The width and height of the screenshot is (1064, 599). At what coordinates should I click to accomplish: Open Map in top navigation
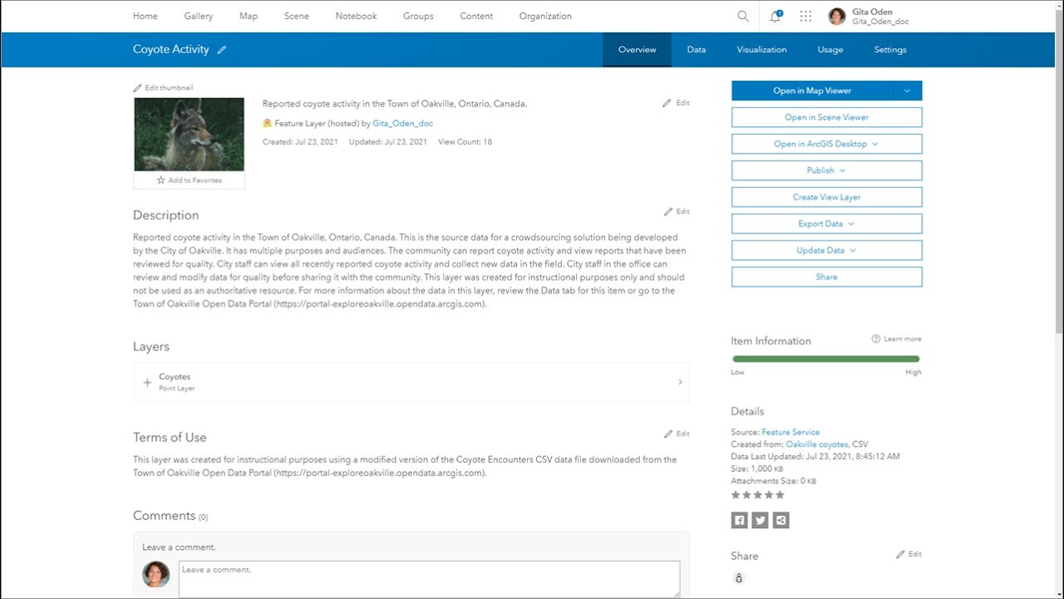click(x=249, y=16)
